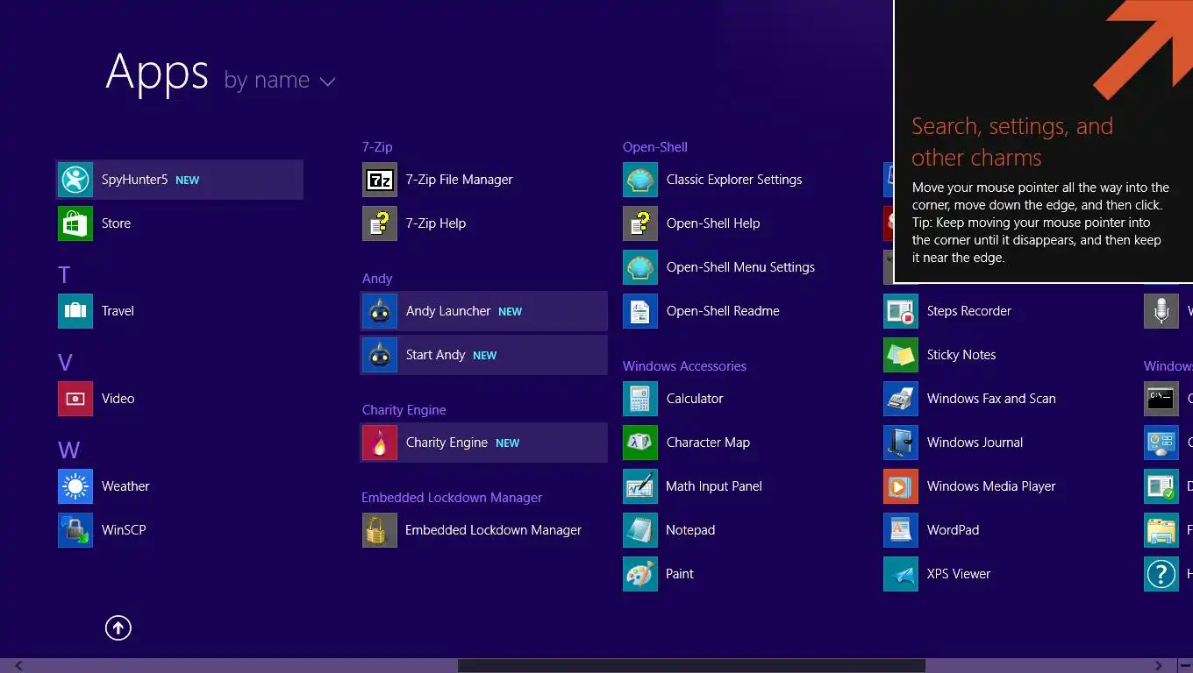Image resolution: width=1193 pixels, height=673 pixels.
Task: Click the horizontal scrollbar thumb
Action: click(691, 666)
